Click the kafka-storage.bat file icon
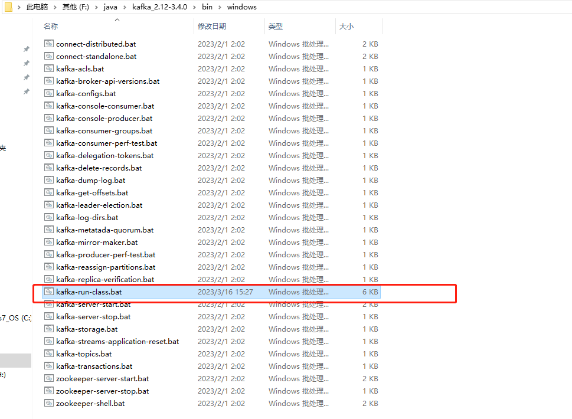Screen dimensions: 572x419 tap(49, 329)
